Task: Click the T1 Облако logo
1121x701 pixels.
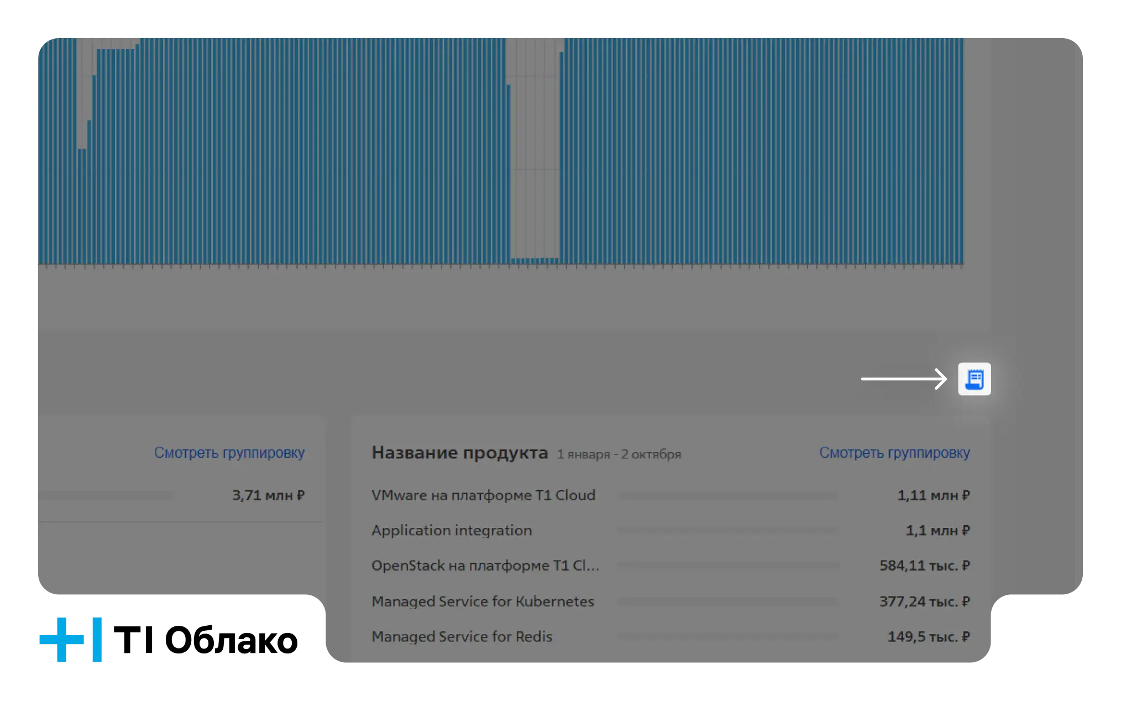Action: tap(169, 640)
